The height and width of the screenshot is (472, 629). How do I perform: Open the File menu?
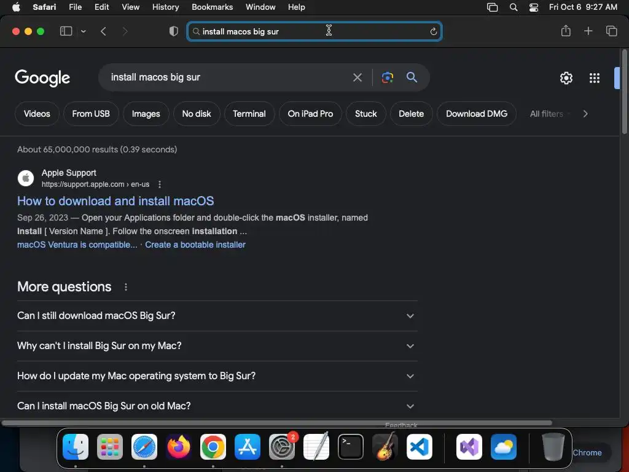(x=75, y=7)
